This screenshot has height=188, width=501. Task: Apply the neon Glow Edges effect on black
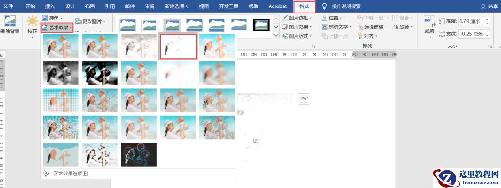[x=139, y=155]
